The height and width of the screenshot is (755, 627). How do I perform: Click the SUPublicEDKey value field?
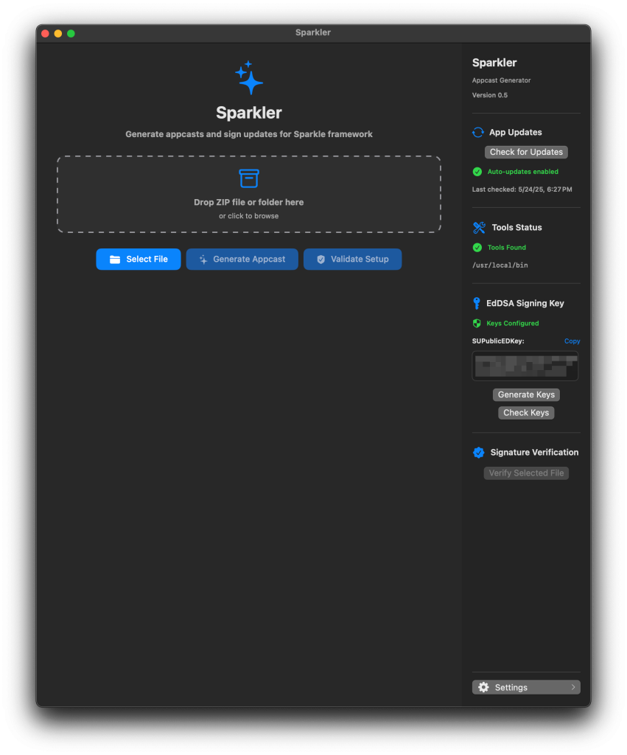525,366
